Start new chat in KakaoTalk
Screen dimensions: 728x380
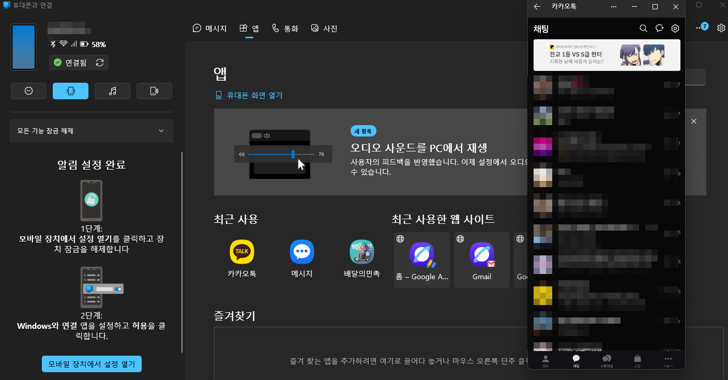(x=659, y=28)
